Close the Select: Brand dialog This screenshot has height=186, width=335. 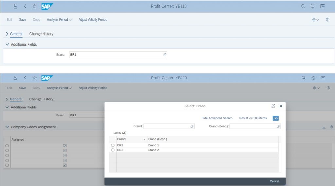click(281, 106)
